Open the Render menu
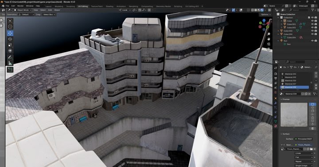319x167 pixels. pyautogui.click(x=20, y=6)
